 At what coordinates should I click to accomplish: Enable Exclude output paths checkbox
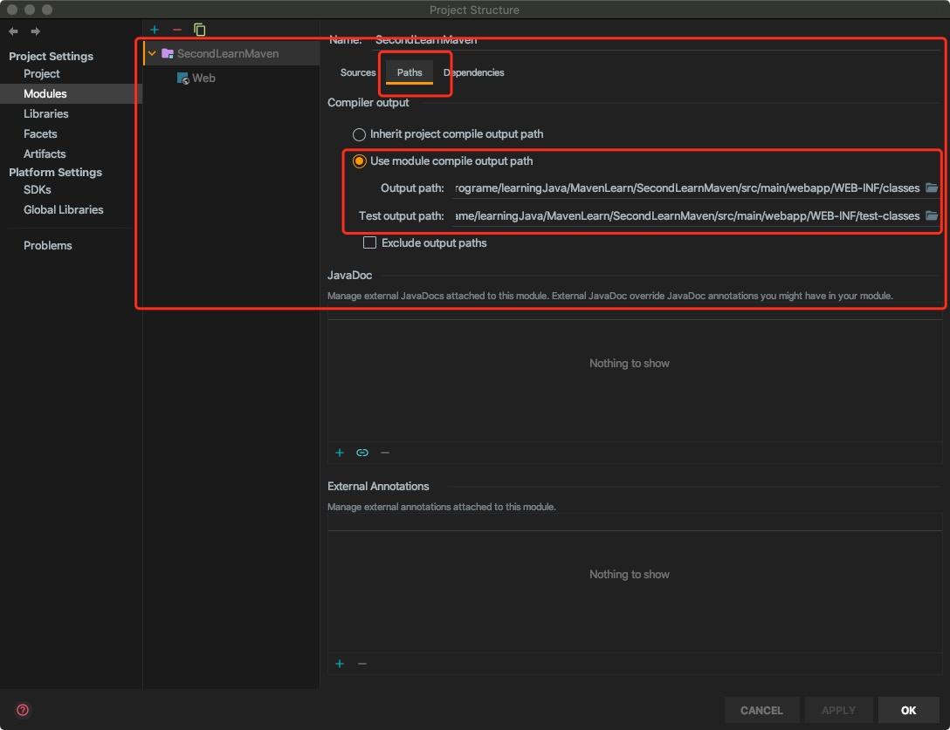click(x=369, y=242)
